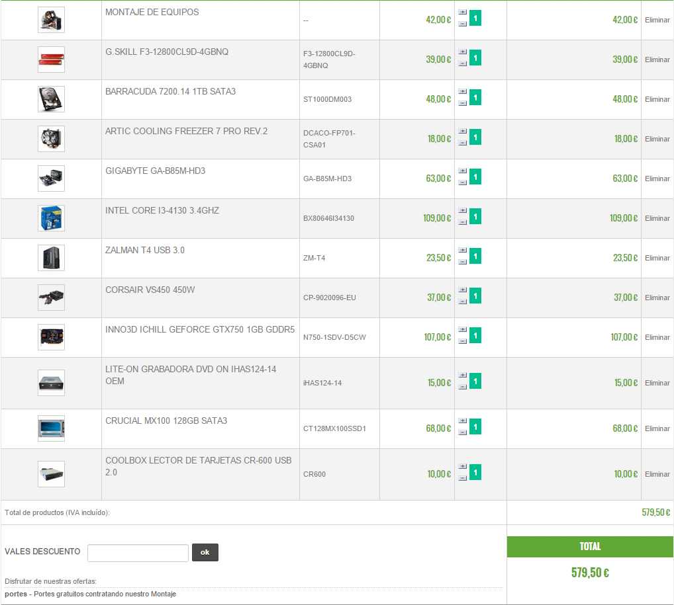674x605 pixels.
Task: Increase quantity of CORSAIR VS450 450W
Action: (463, 290)
